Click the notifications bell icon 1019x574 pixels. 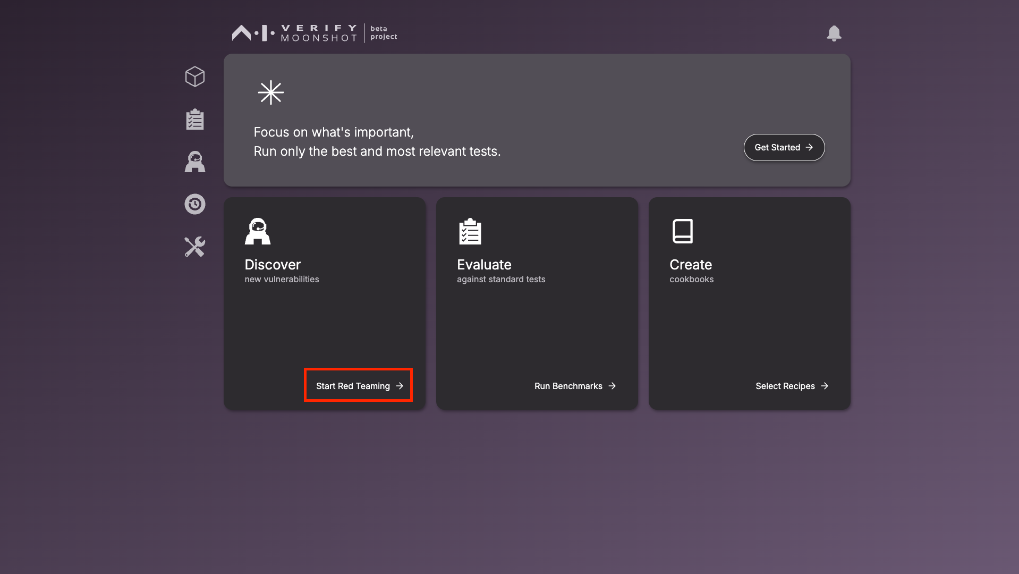pyautogui.click(x=834, y=33)
